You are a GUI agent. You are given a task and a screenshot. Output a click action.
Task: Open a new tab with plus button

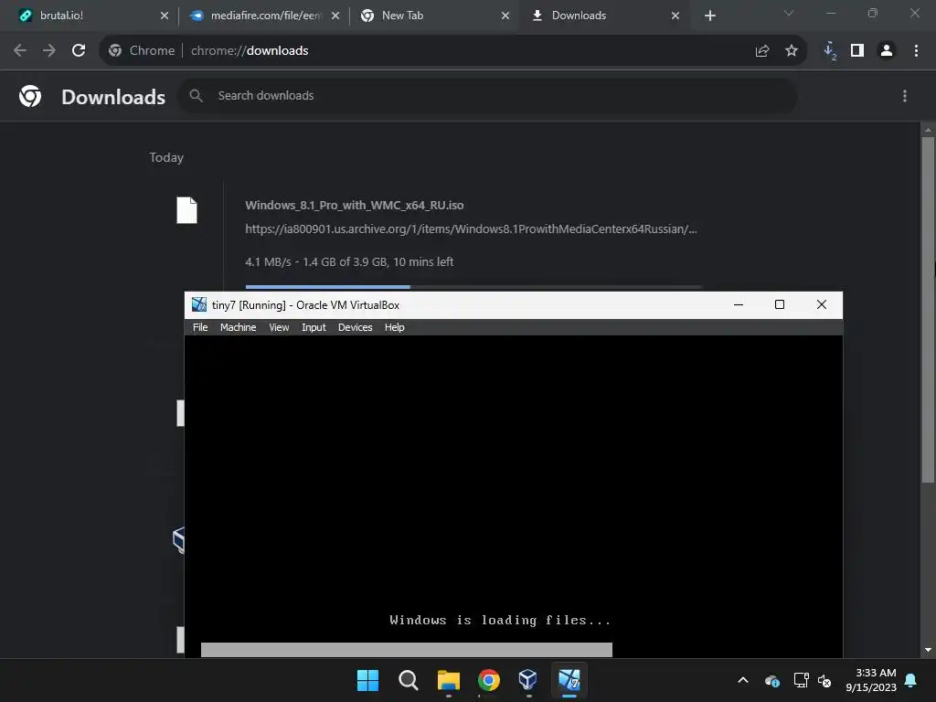click(709, 16)
